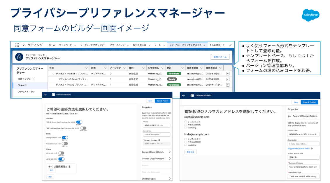This screenshot has width=330, height=183.
Task: Select 同意テンプレート in sidebar
Action: [27, 79]
